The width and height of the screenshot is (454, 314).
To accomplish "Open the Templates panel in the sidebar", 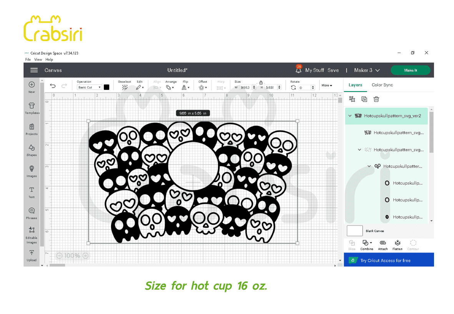I will point(32,108).
